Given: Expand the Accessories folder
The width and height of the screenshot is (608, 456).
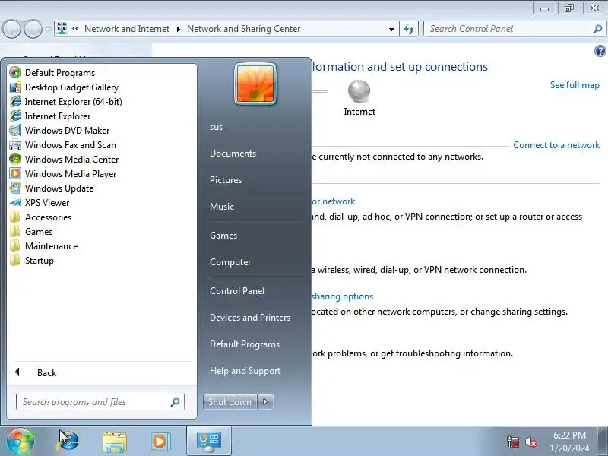Looking at the screenshot, I should point(41,217).
